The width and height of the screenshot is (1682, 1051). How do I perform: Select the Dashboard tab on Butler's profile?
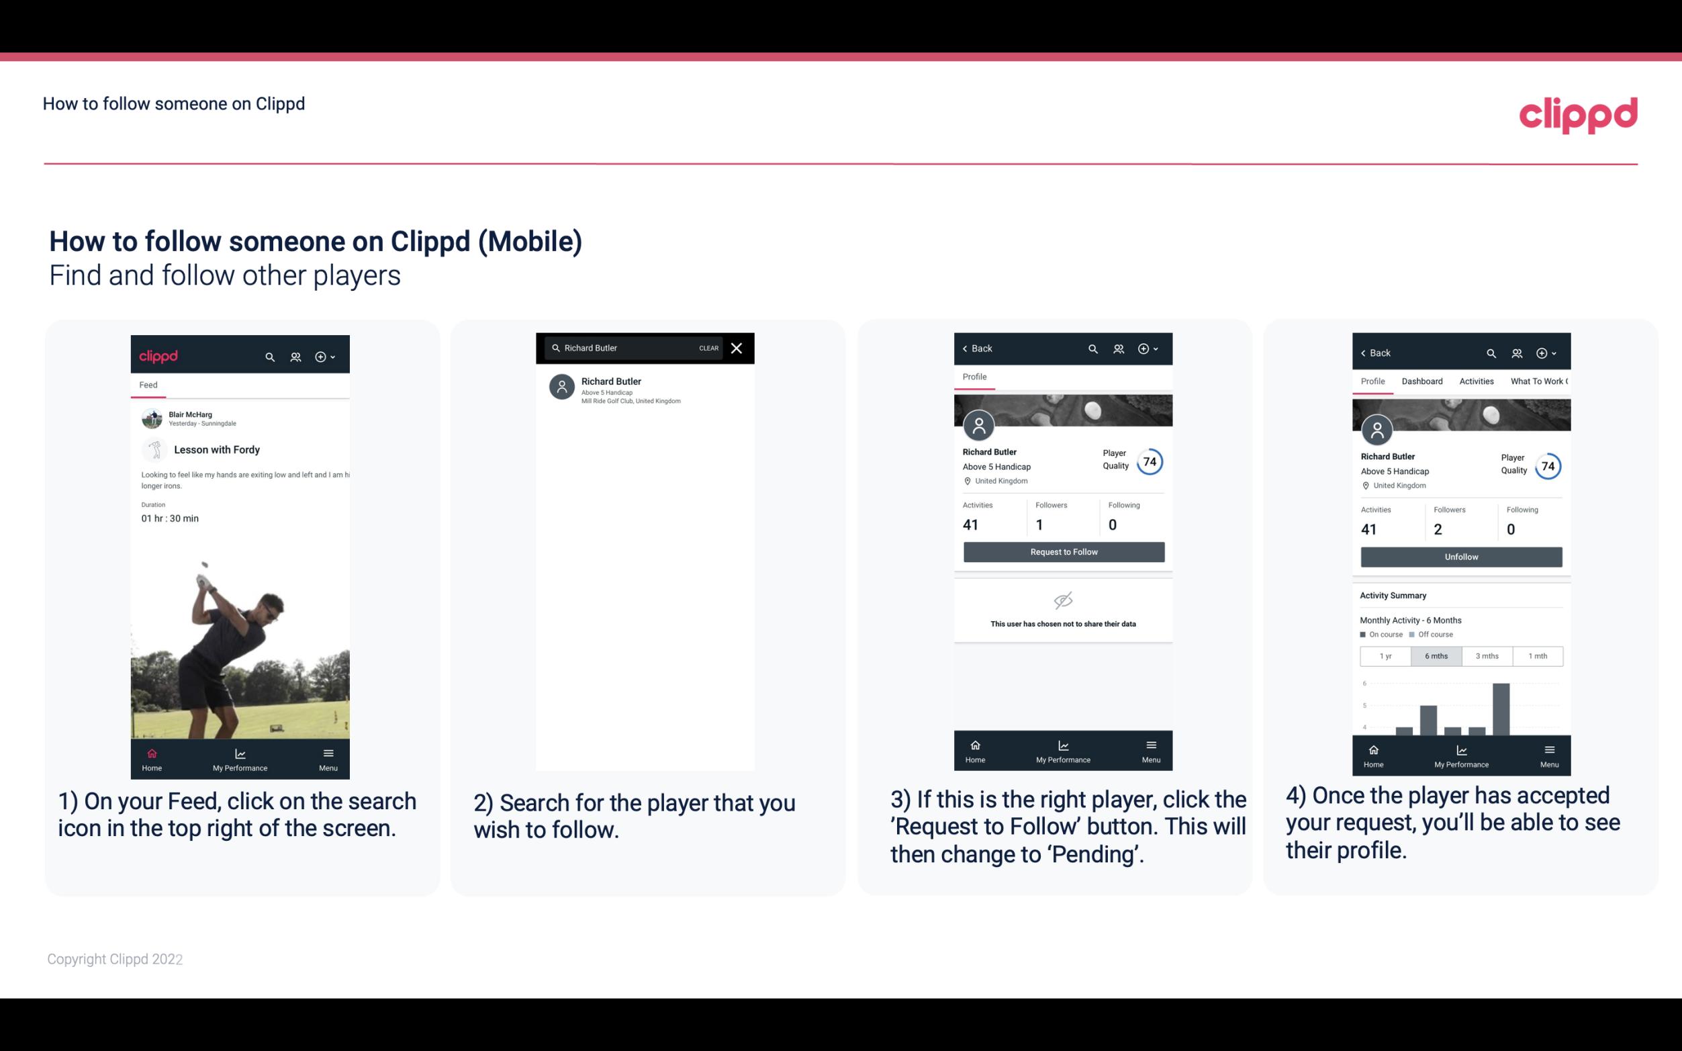(1422, 381)
